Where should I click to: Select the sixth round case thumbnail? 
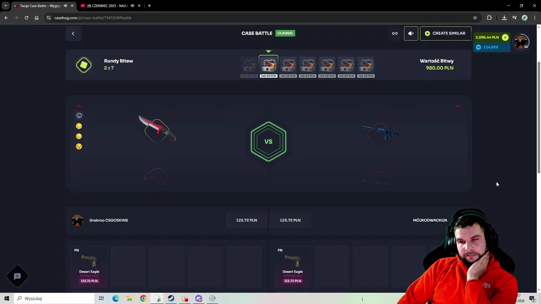click(x=347, y=67)
